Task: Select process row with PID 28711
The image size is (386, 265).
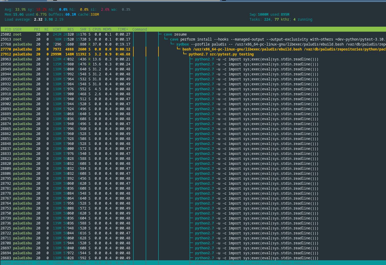Action: tap(193, 238)
